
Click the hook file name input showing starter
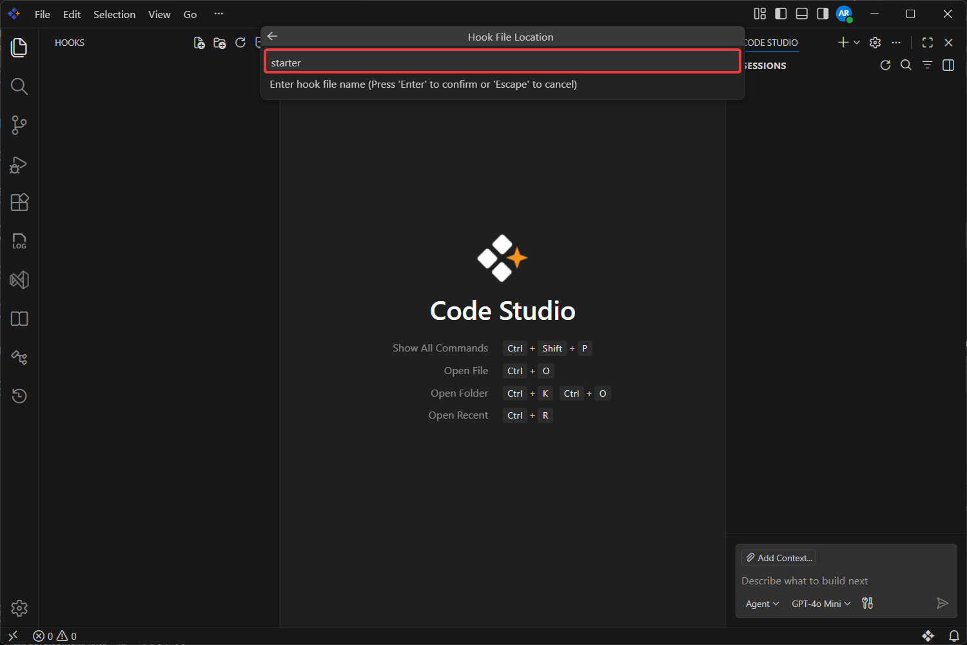[x=502, y=62]
